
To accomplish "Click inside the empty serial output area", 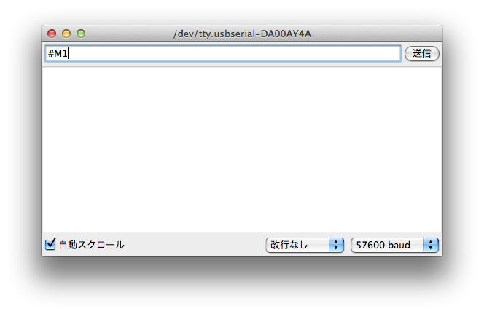I will point(242,150).
